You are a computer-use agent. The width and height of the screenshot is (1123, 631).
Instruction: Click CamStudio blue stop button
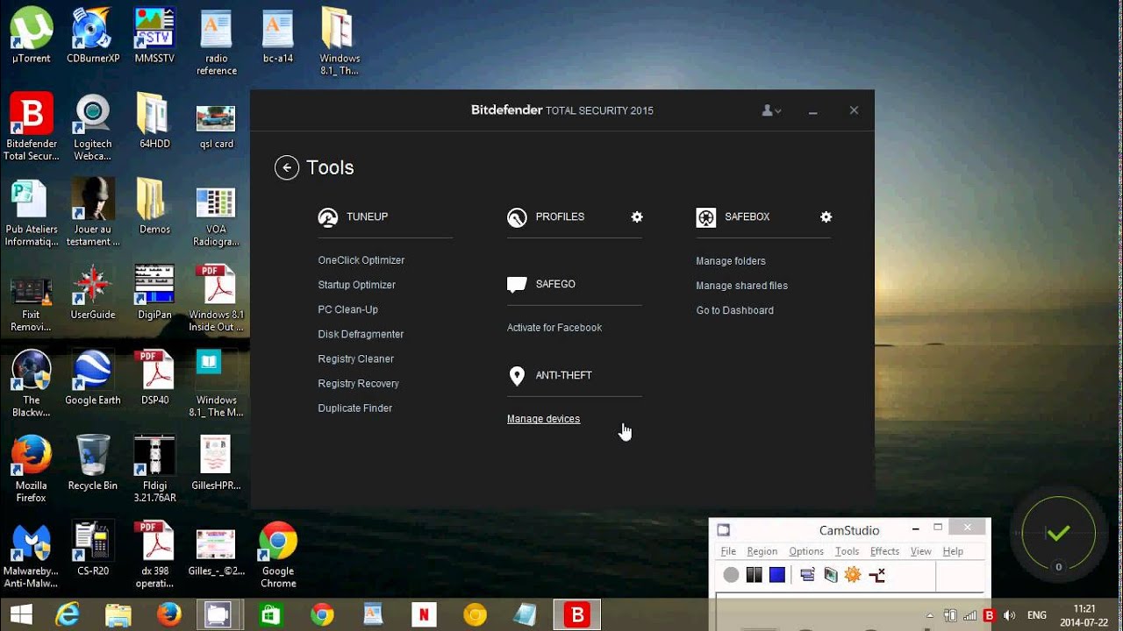[776, 575]
